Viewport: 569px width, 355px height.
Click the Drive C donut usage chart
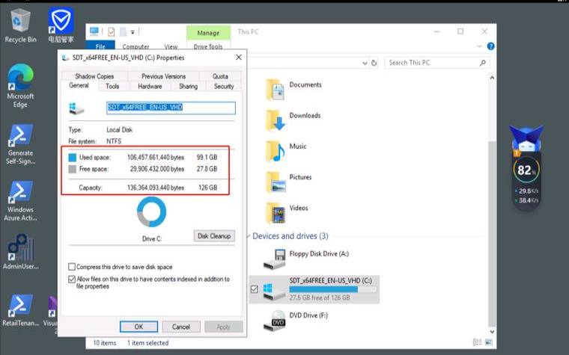152,212
